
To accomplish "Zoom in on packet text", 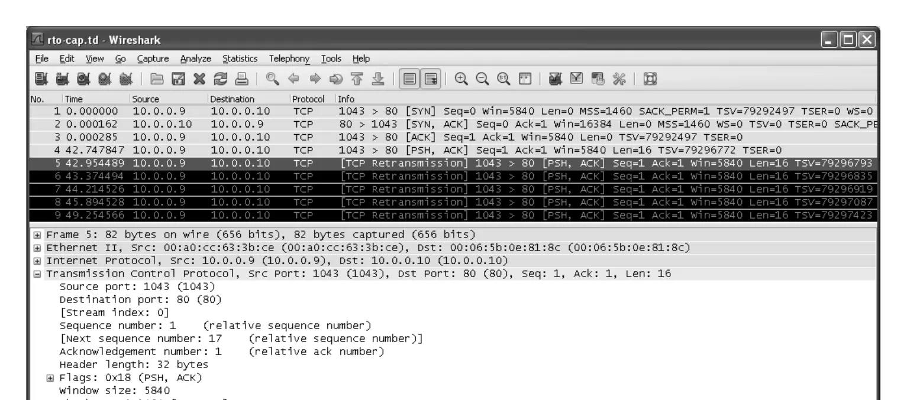I will coord(462,79).
